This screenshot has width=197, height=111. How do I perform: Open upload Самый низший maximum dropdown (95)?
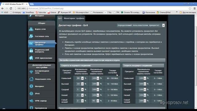95,101
